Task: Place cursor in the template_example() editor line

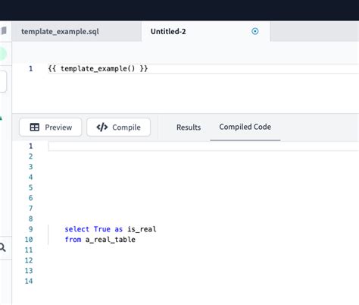Action: 203,68
